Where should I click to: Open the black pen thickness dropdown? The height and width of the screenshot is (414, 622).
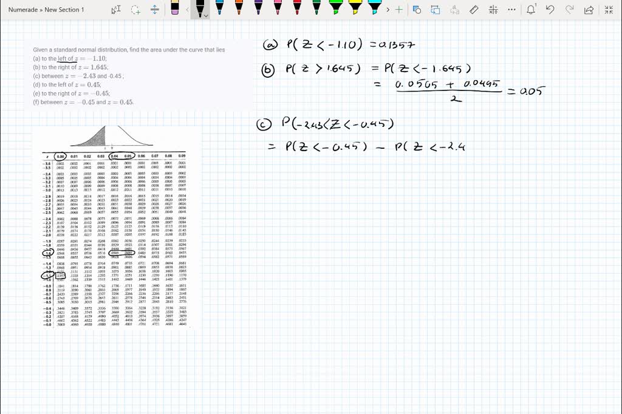point(205,16)
